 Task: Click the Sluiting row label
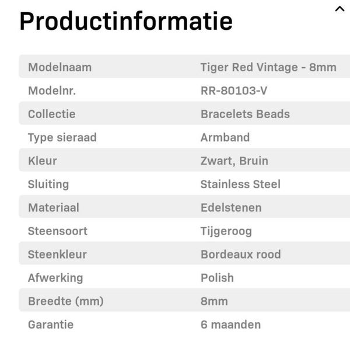coord(48,184)
